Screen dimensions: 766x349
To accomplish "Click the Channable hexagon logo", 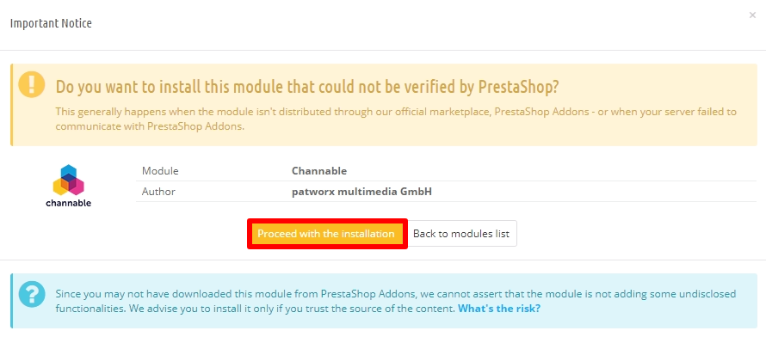I will [x=68, y=181].
